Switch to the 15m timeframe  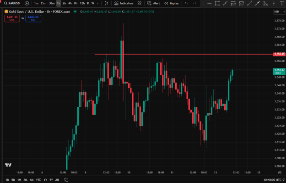pos(43,3)
